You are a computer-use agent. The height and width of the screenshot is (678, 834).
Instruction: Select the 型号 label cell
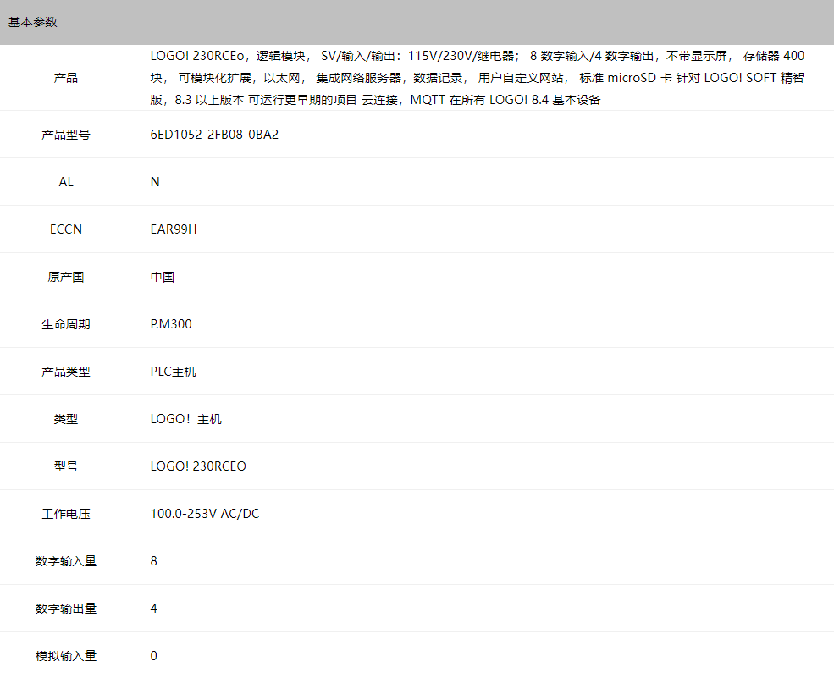[66, 466]
